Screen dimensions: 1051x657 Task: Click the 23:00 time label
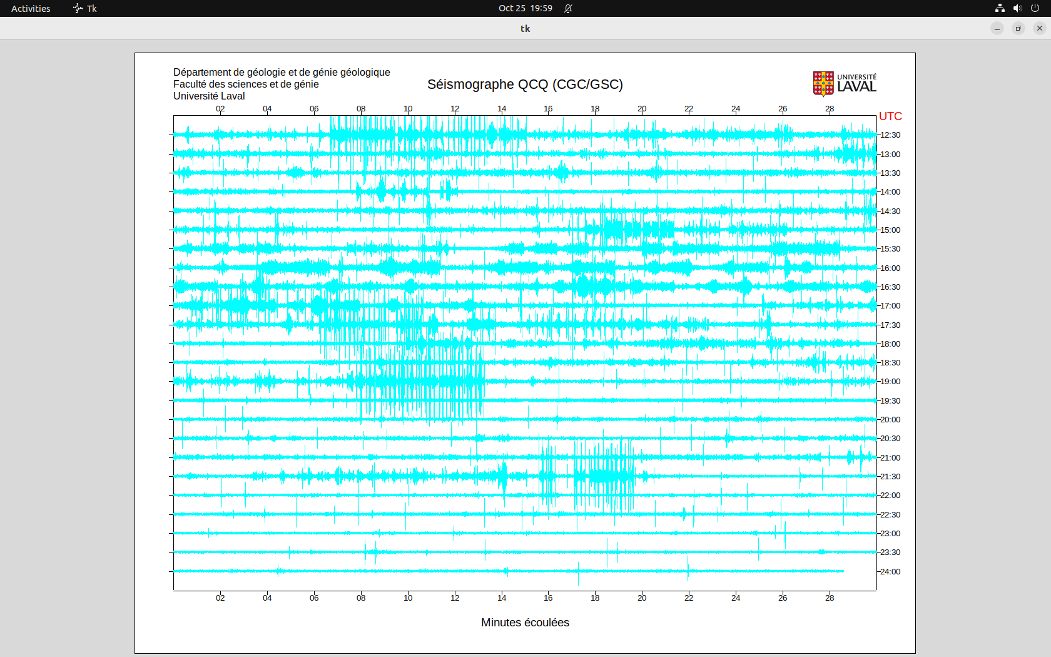click(x=890, y=534)
